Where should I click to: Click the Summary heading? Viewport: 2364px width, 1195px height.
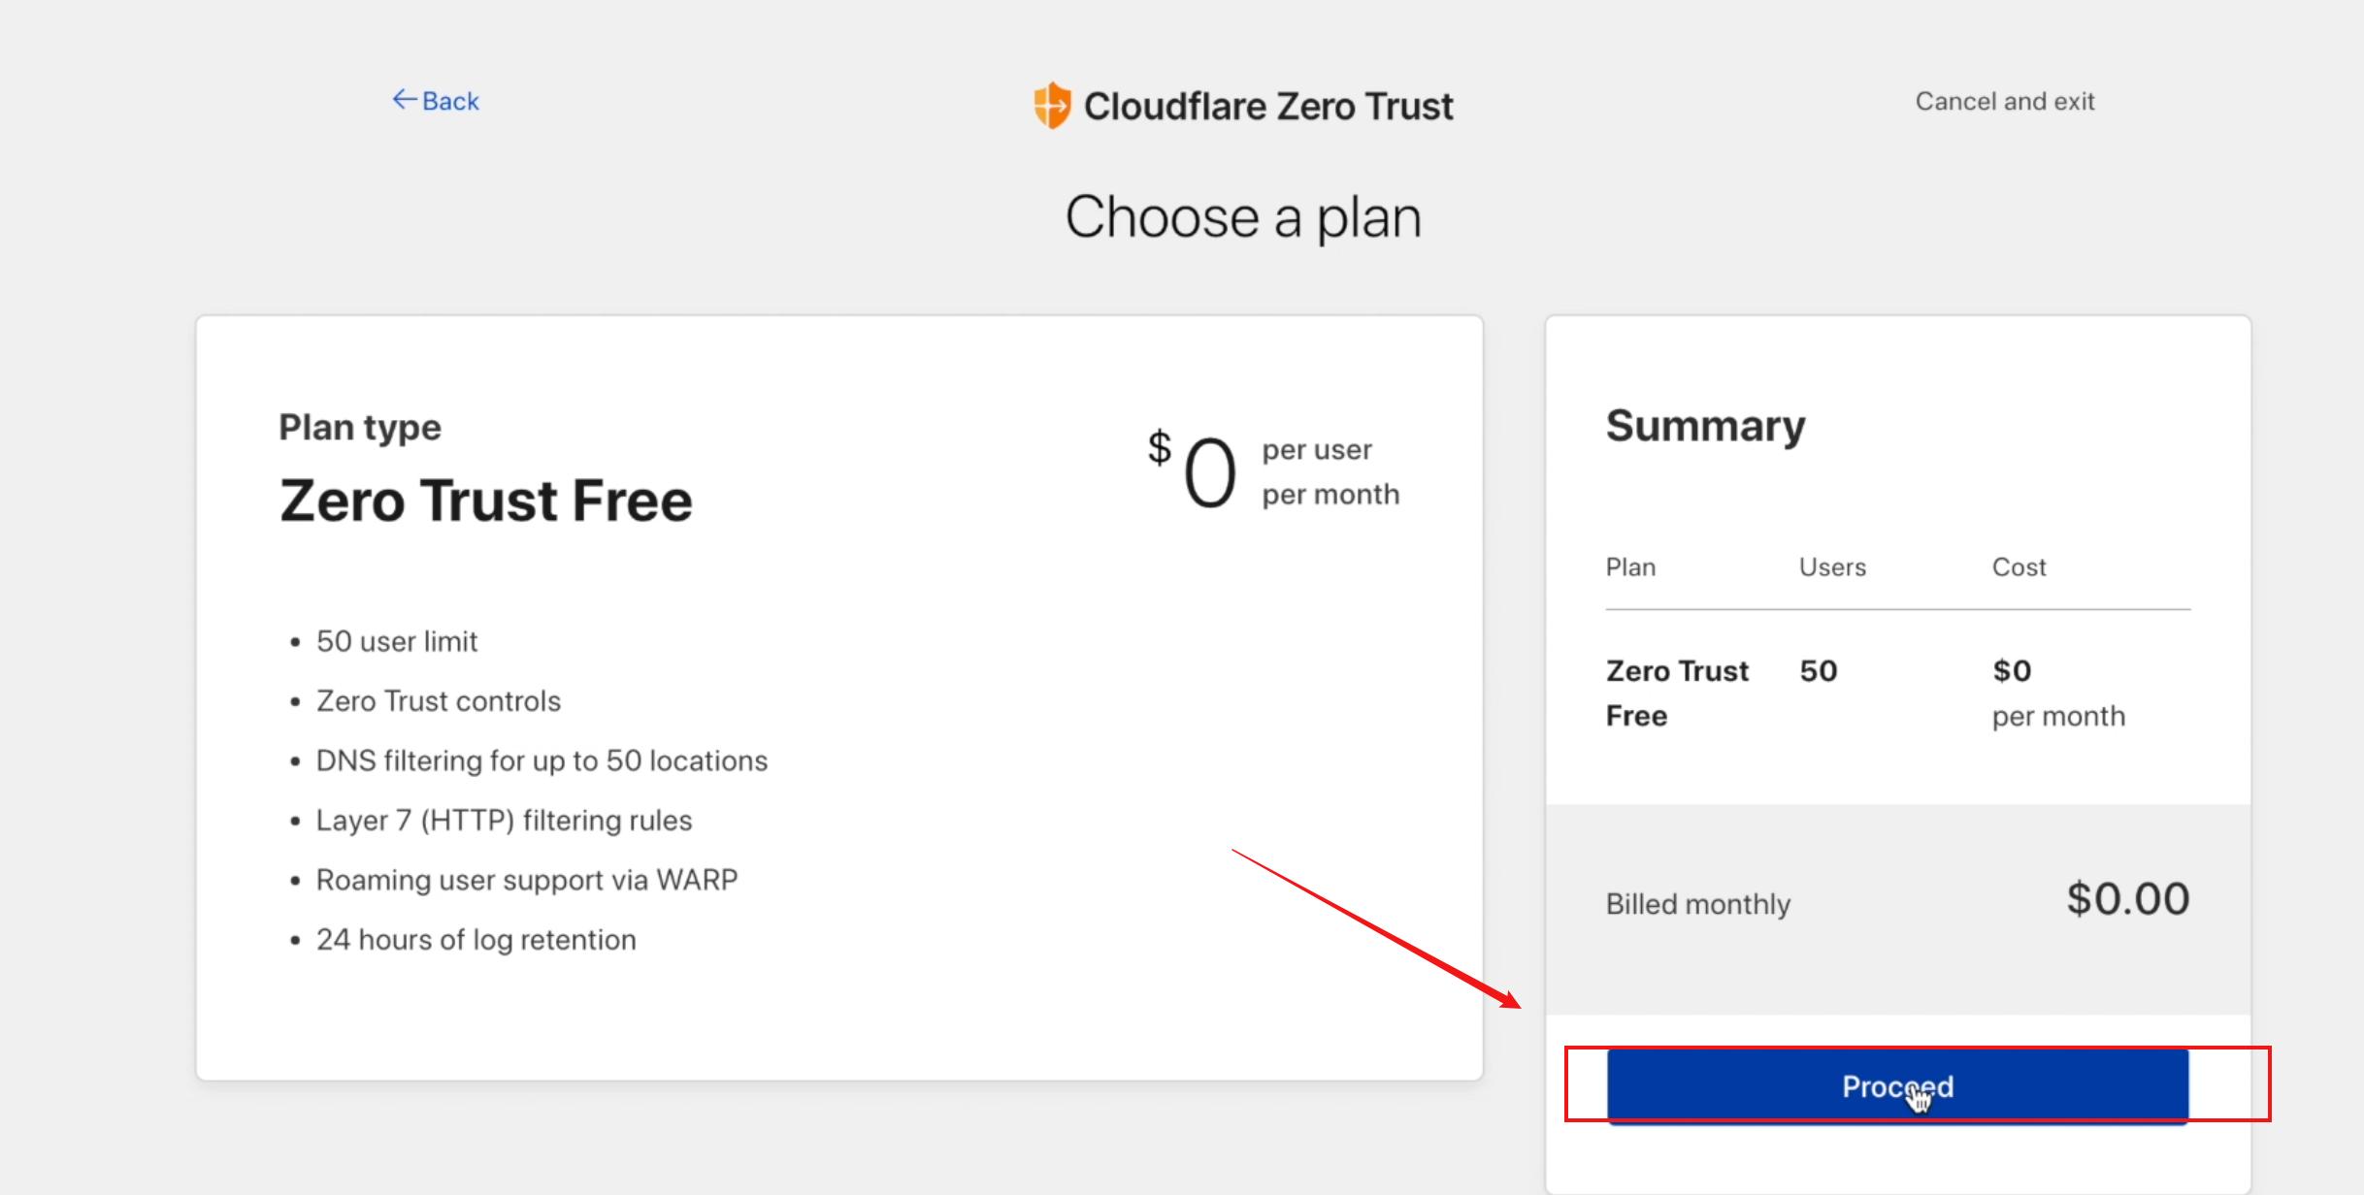pyautogui.click(x=1705, y=427)
